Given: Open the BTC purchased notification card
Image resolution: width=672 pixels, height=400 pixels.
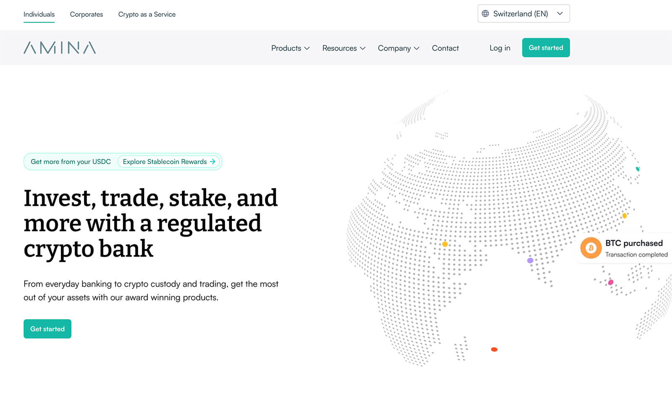Looking at the screenshot, I should tap(634, 248).
